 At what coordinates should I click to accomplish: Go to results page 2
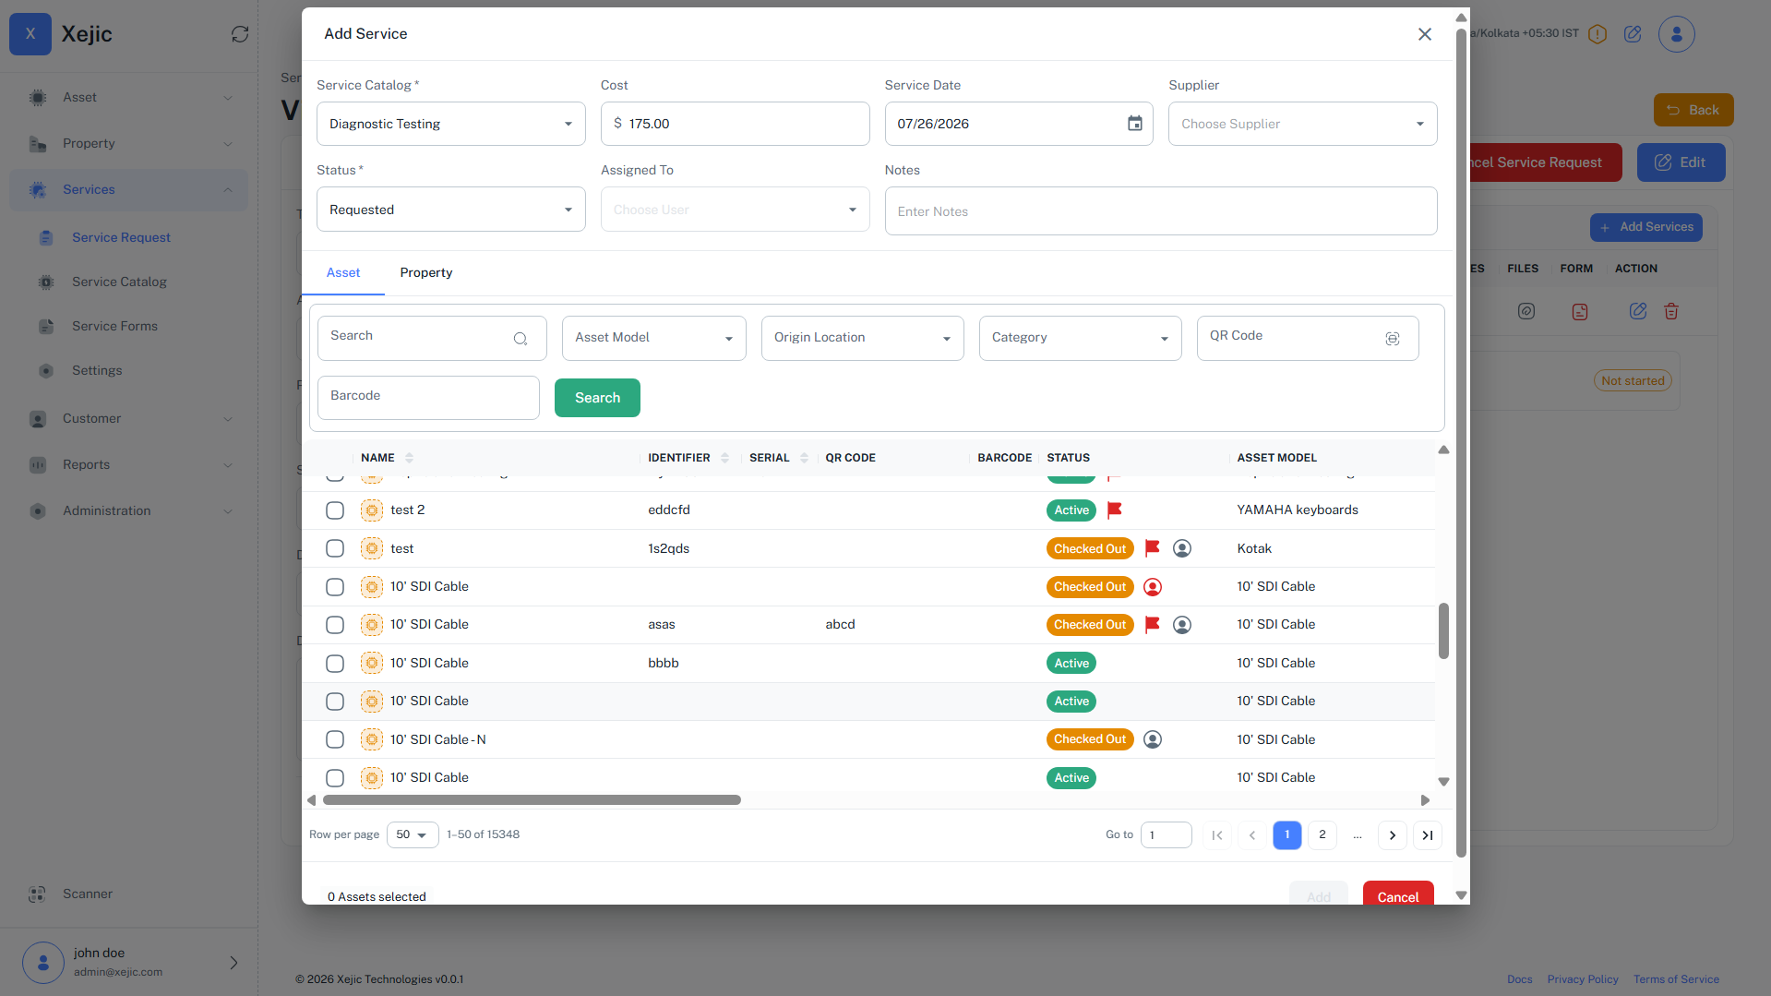(x=1322, y=835)
